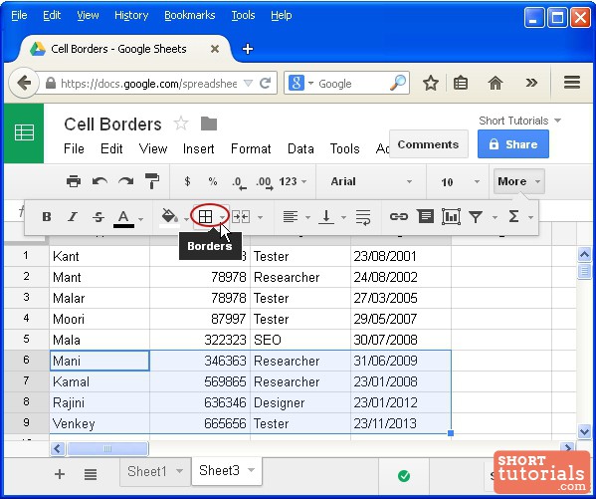This screenshot has height=499, width=596.
Task: Open Sheets Format menu
Action: pos(251,148)
